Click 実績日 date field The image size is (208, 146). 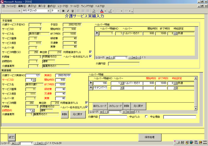[63, 75]
